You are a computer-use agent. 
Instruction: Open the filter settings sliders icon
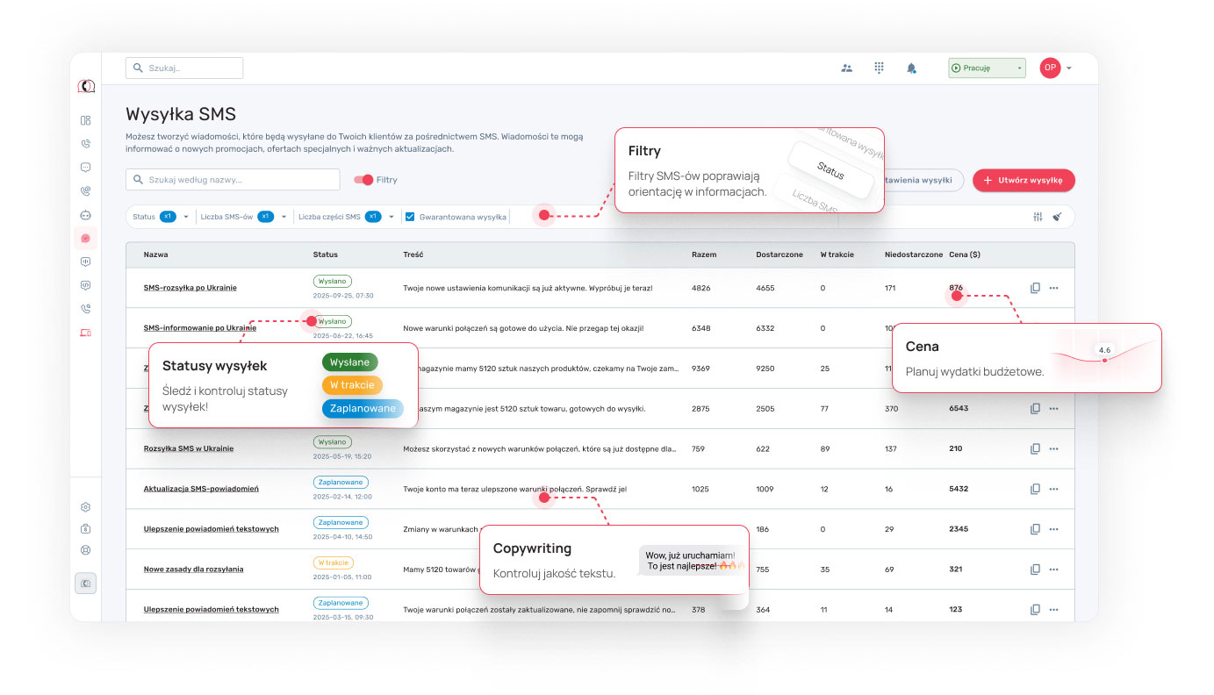coord(1038,217)
